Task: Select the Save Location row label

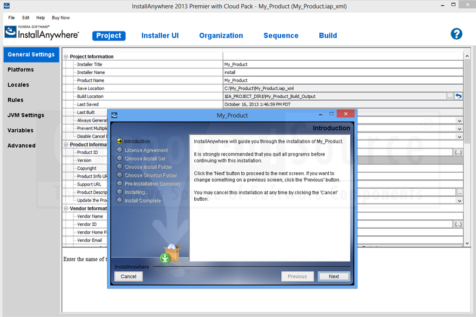Action: point(91,88)
